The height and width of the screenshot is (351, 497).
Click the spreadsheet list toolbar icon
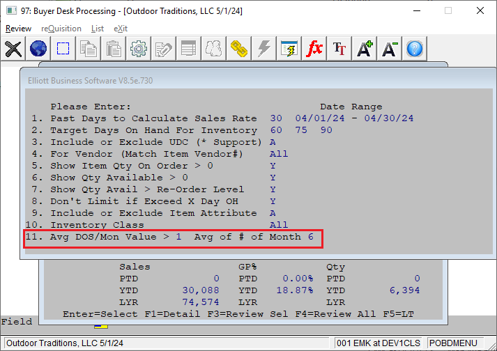[189, 49]
